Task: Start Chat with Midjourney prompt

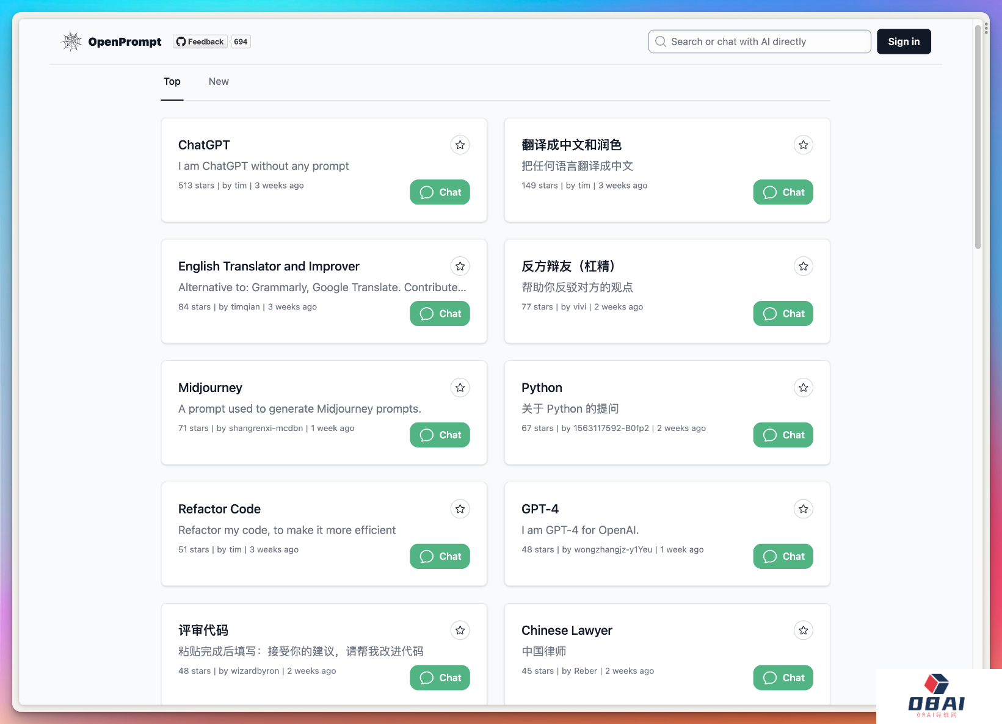Action: [x=440, y=435]
